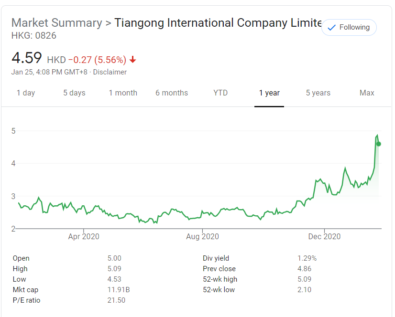
Task: Click the y-axis label 4
Action: tap(13, 164)
